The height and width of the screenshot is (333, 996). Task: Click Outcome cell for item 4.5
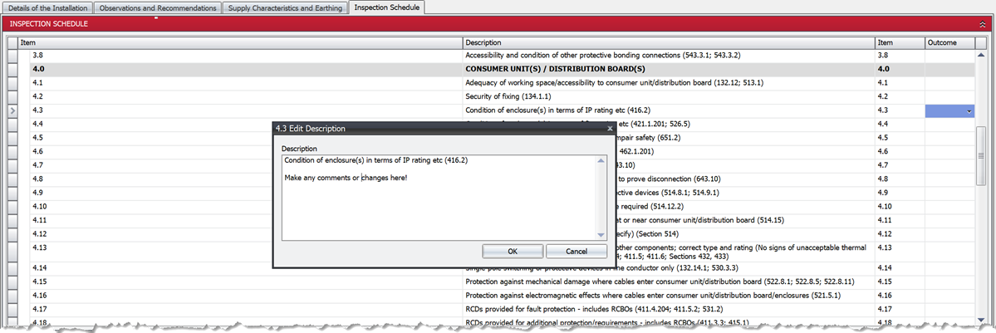[949, 138]
